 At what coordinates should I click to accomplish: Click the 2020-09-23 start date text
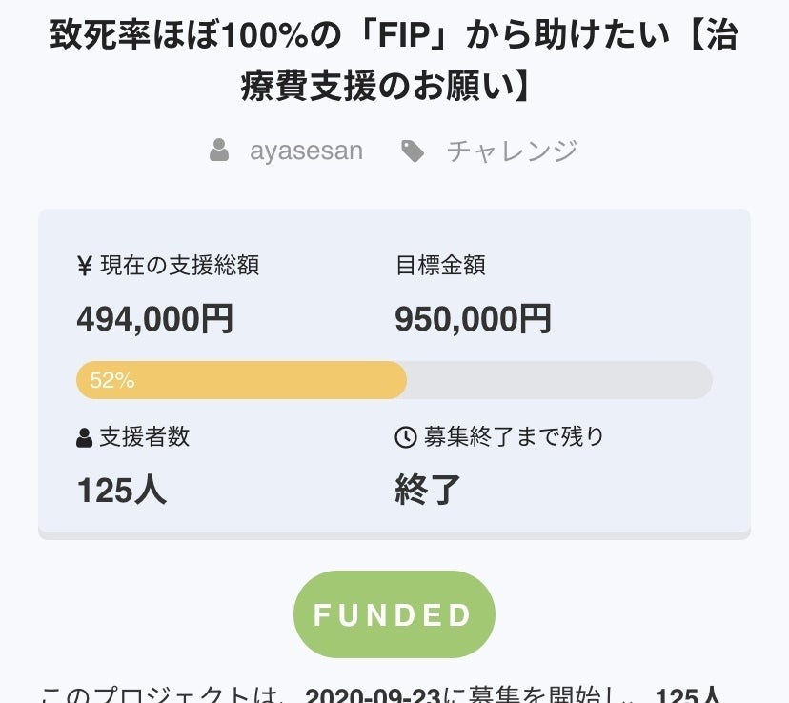[375, 695]
